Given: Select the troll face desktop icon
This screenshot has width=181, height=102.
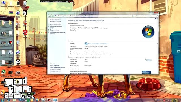Looking at the screenshot, I should tap(25, 13).
